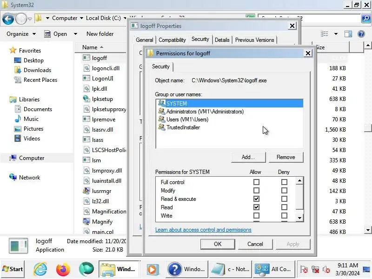The image size is (372, 279).
Task: Check Allow for Write permission
Action: (256, 215)
